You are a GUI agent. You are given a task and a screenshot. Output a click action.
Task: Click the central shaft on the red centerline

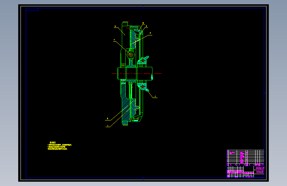[x=135, y=73]
